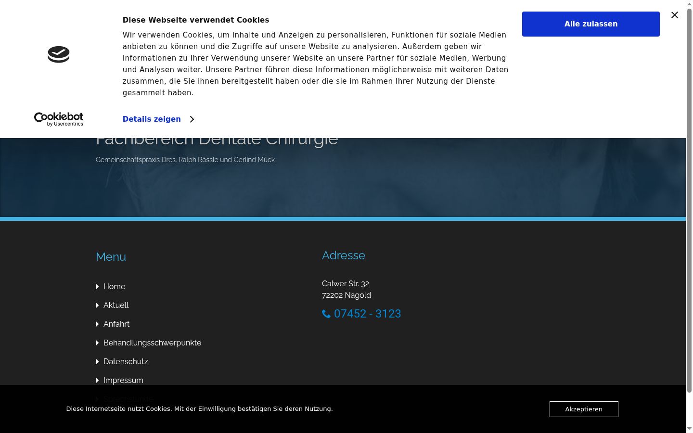Open the Details zeigen link

pos(152,119)
